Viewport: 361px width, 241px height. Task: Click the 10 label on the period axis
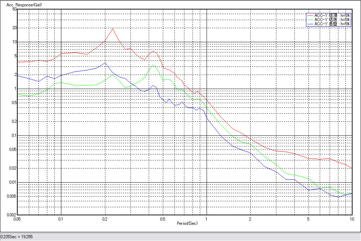click(351, 219)
